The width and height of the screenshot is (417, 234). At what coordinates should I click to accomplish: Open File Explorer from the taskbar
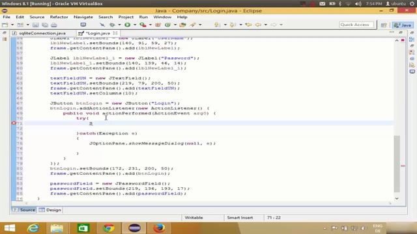tap(57, 228)
